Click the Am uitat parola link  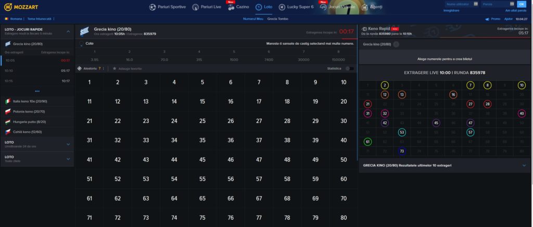pos(516,10)
